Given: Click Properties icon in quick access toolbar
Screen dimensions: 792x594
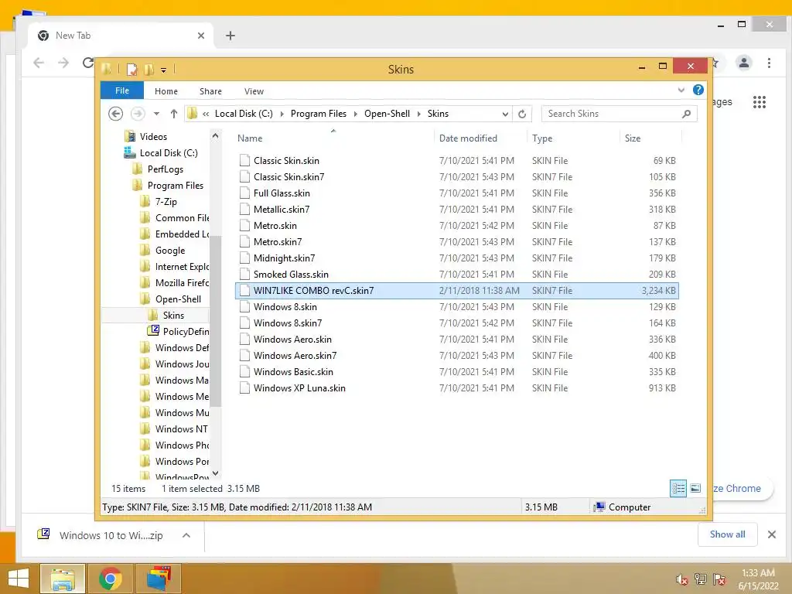Looking at the screenshot, I should click(x=131, y=69).
